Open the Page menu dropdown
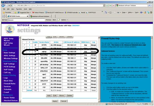 (124, 12)
